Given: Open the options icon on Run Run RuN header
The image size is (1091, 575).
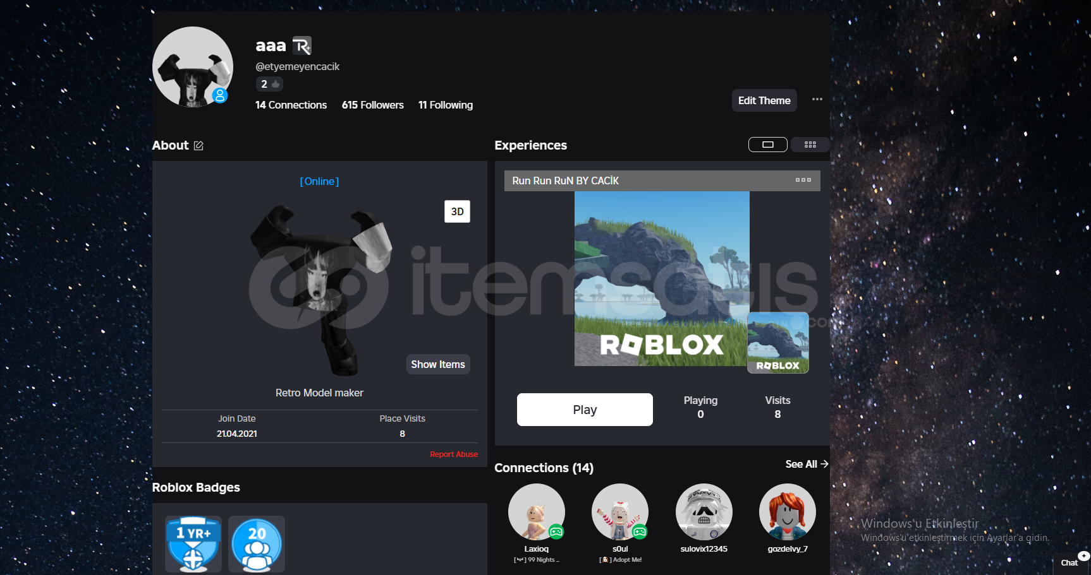Looking at the screenshot, I should point(803,180).
